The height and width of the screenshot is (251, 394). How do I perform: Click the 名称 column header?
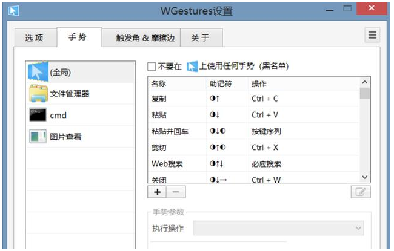[177, 83]
